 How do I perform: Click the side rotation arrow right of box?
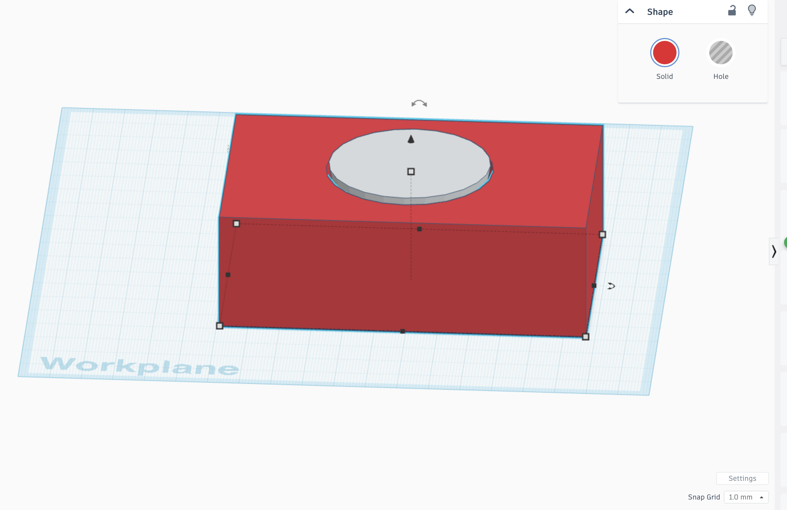coord(611,286)
